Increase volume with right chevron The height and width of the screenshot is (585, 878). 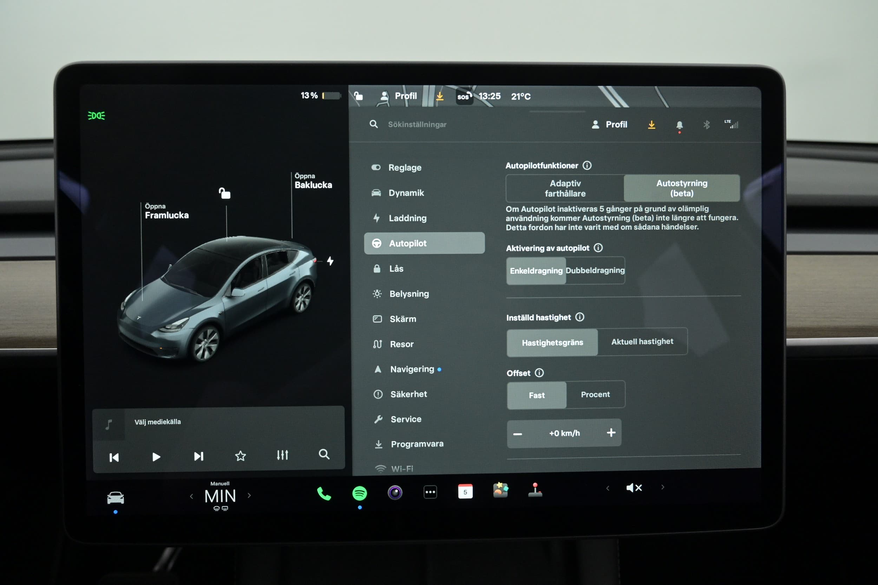pyautogui.click(x=663, y=487)
